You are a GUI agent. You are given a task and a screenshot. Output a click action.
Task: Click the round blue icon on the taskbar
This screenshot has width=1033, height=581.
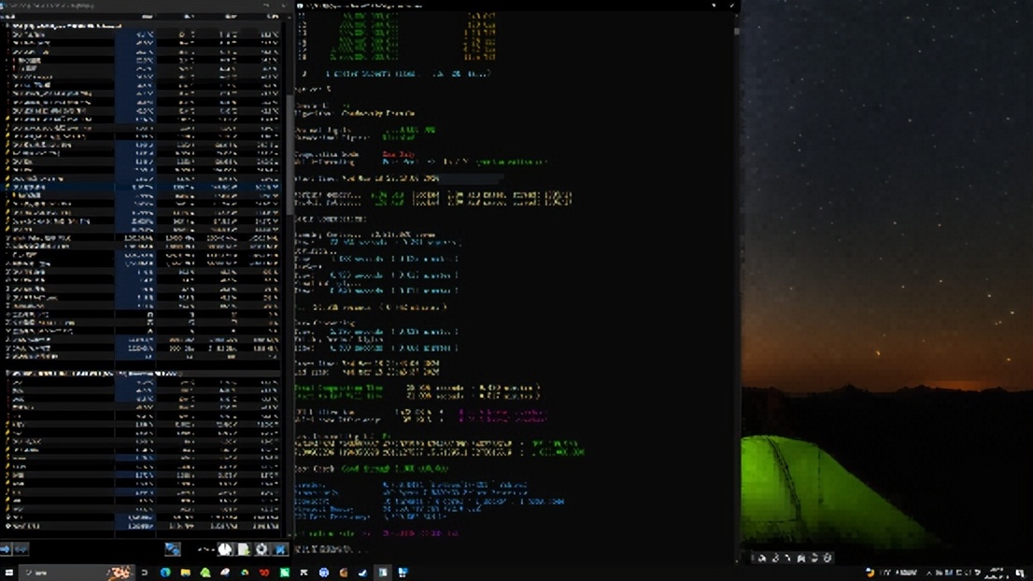tap(323, 573)
